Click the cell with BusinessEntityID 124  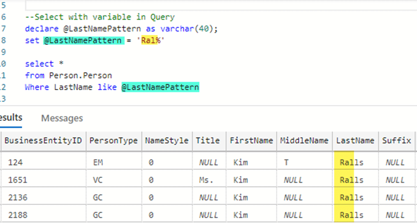click(x=15, y=162)
